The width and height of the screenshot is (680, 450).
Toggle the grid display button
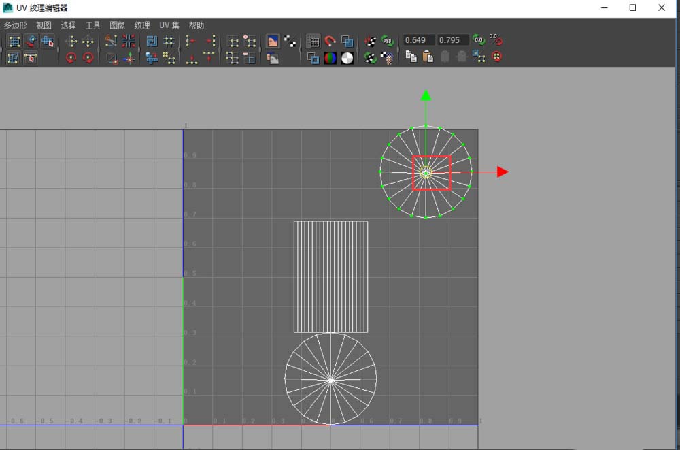click(313, 42)
